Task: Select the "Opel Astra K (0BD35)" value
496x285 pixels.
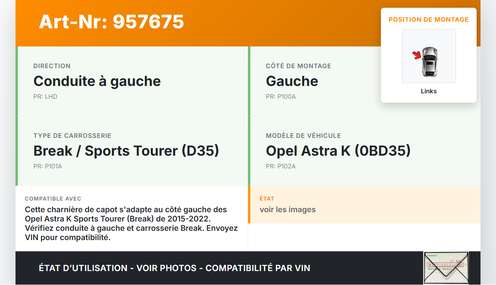Action: coord(338,151)
